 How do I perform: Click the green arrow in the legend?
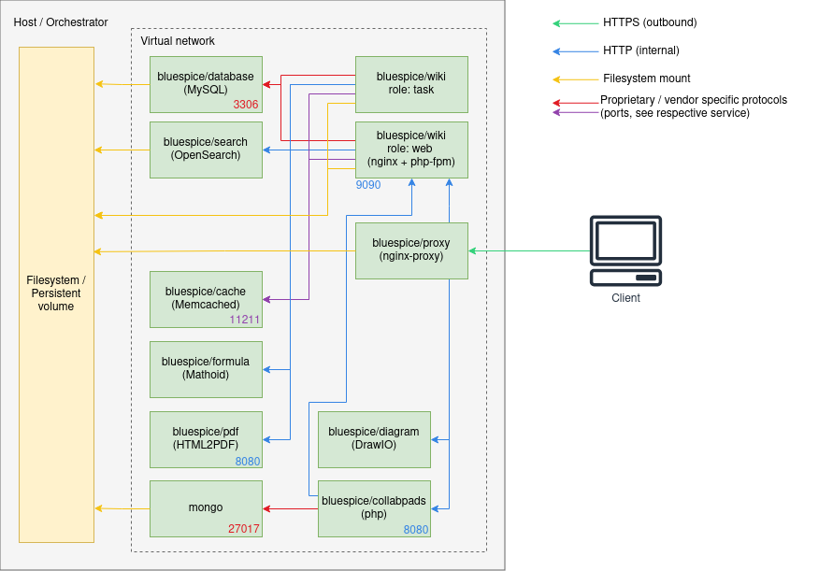[575, 23]
